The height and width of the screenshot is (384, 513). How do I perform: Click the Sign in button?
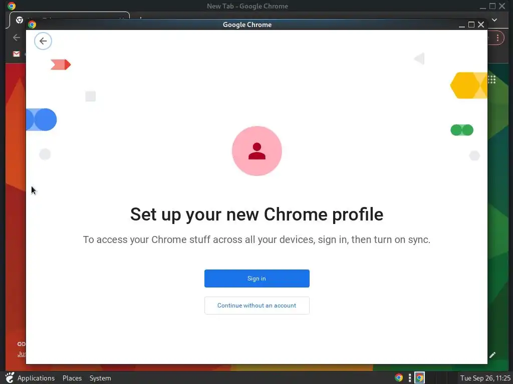(257, 278)
